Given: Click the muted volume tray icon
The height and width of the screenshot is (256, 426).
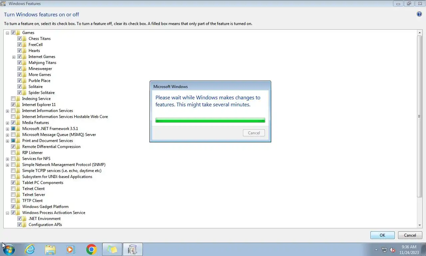Looking at the screenshot, I should [392, 250].
